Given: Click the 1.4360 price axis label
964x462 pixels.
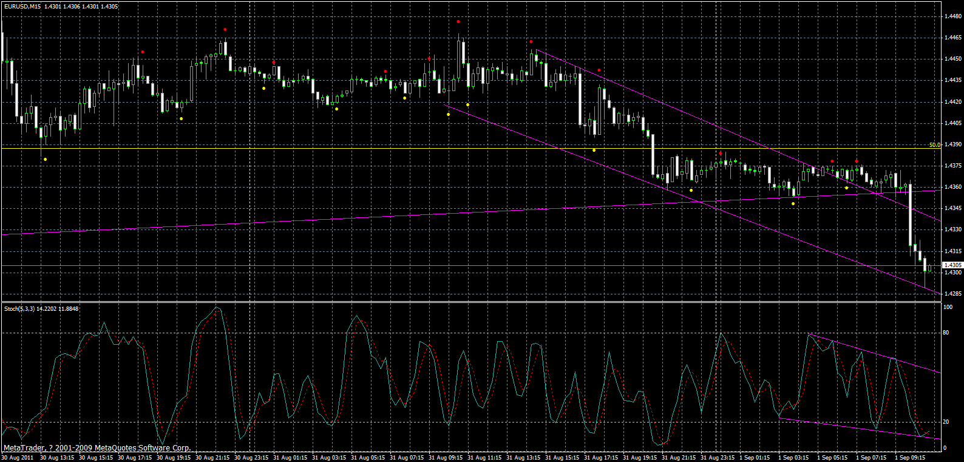Looking at the screenshot, I should (x=953, y=187).
